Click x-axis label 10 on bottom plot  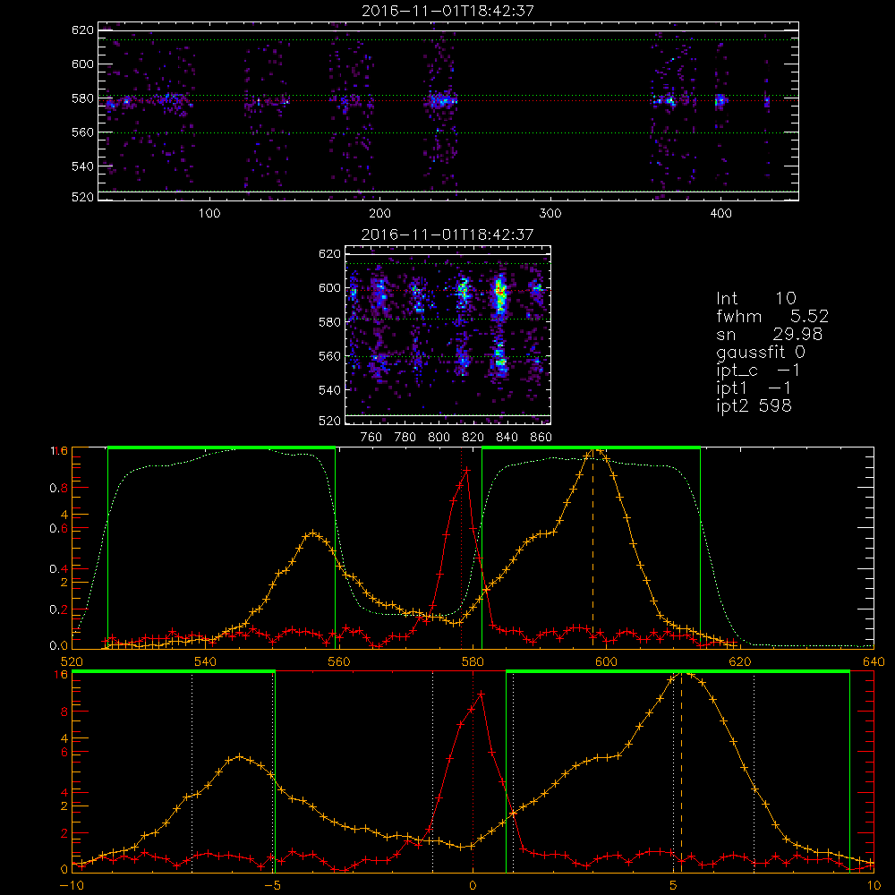coord(874,885)
